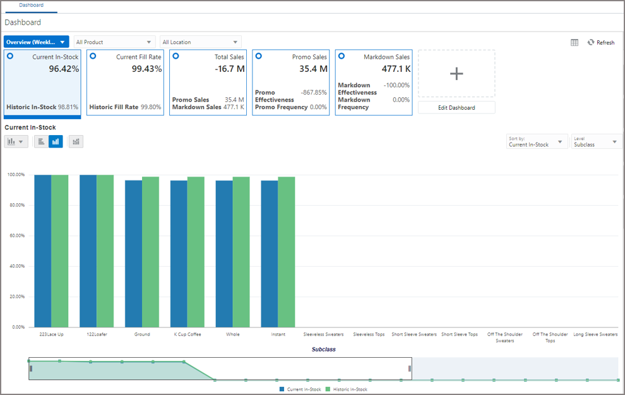
Task: Select the vertical bar chart icon
Action: tap(56, 141)
